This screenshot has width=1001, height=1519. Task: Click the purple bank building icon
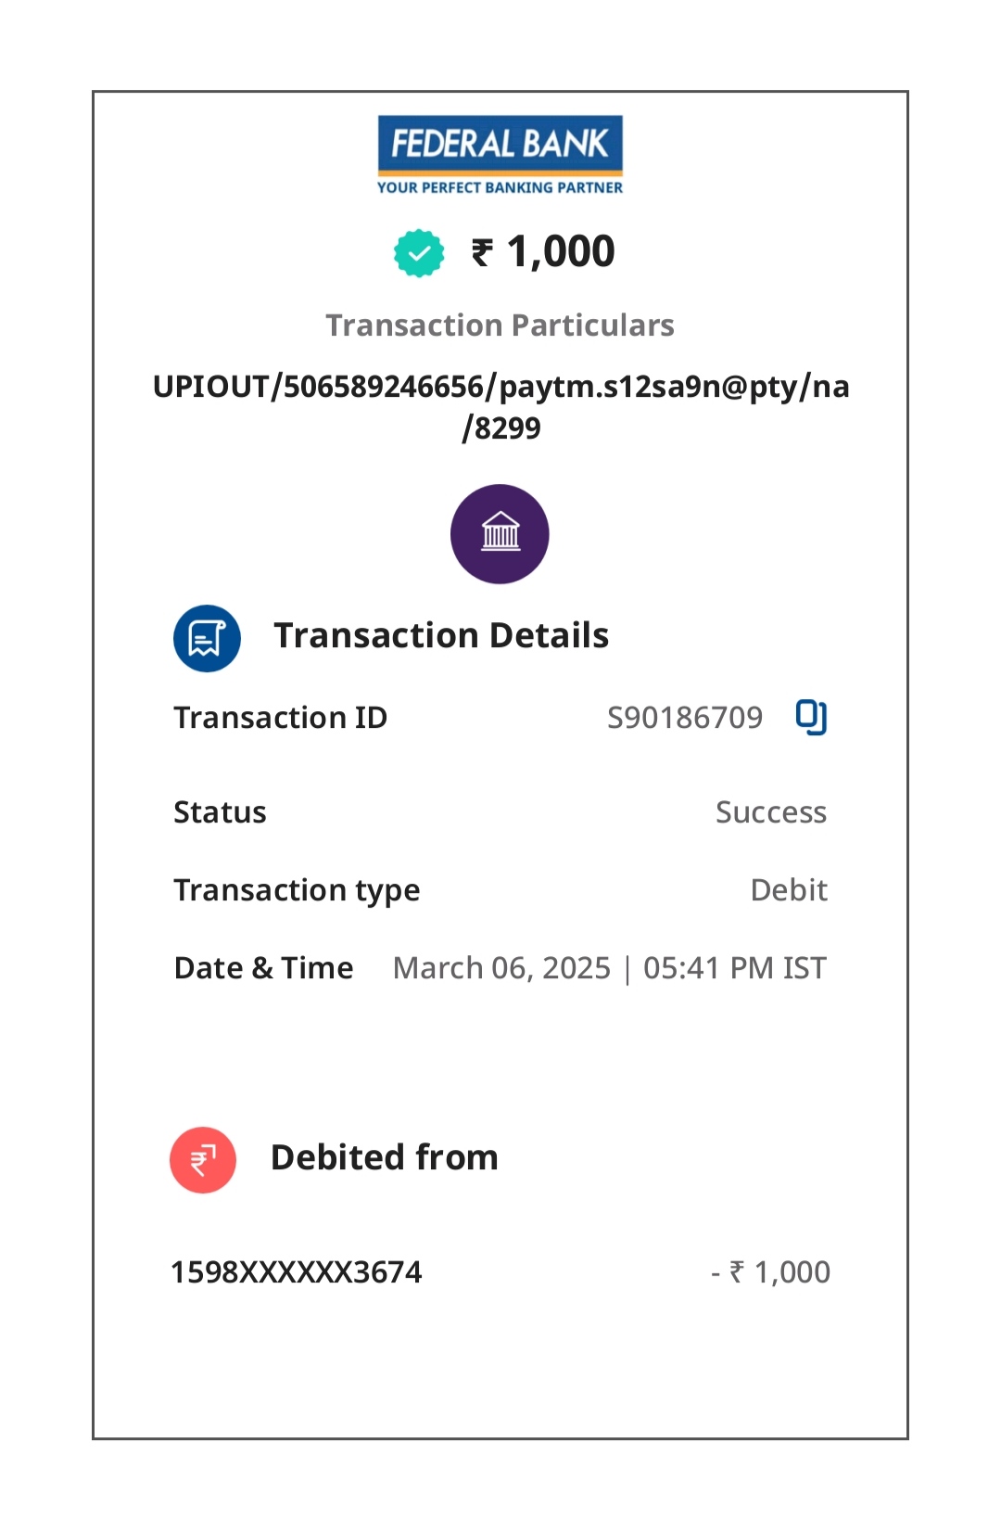tap(500, 534)
